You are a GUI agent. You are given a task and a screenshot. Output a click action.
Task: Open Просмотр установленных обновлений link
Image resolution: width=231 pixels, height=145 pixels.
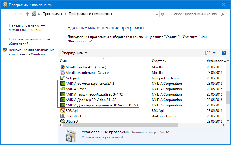click(30, 41)
